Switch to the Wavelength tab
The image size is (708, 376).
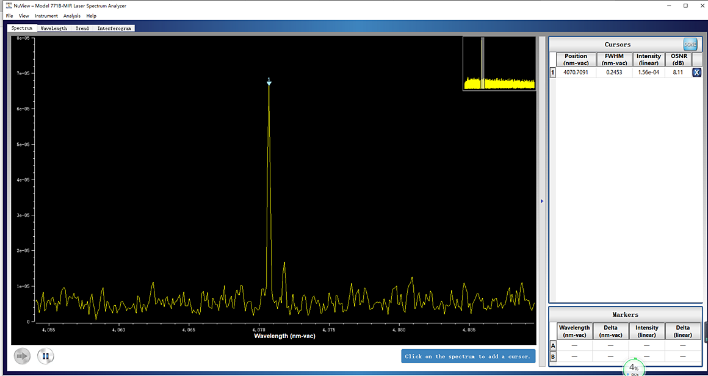tap(54, 28)
